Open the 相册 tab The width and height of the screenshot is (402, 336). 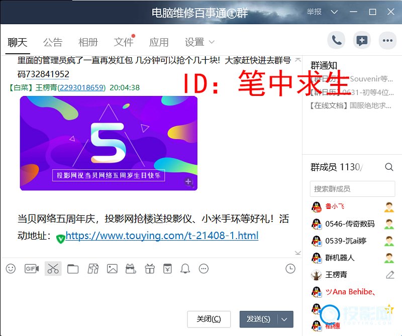[88, 42]
